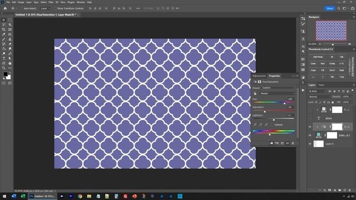Viewport: 356px width, 200px height.
Task: Reset adjustment defaults icon in Properties
Action: point(282,143)
